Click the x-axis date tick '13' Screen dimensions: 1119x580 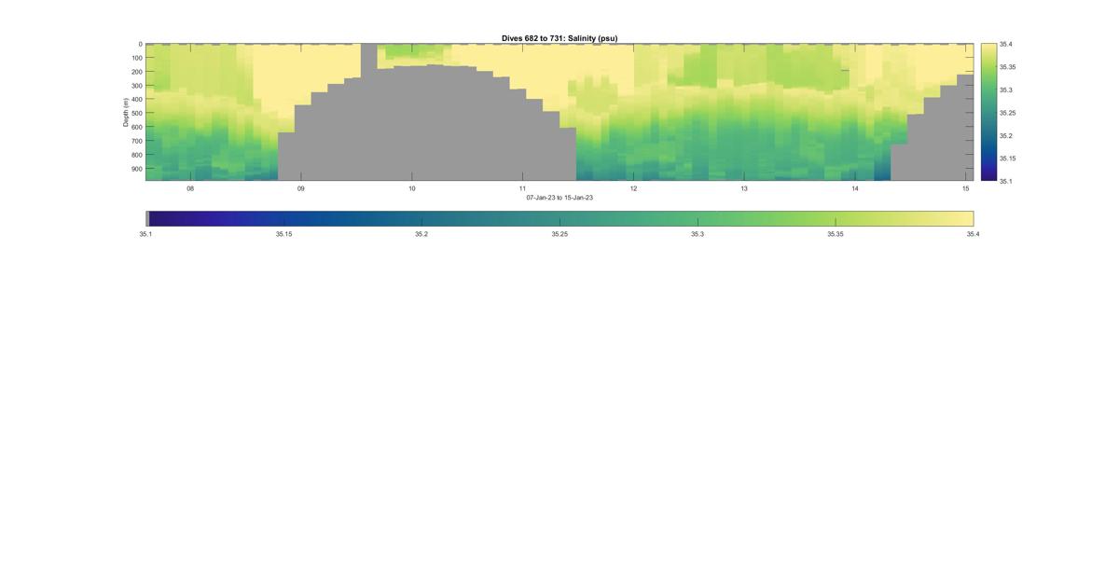coord(744,188)
